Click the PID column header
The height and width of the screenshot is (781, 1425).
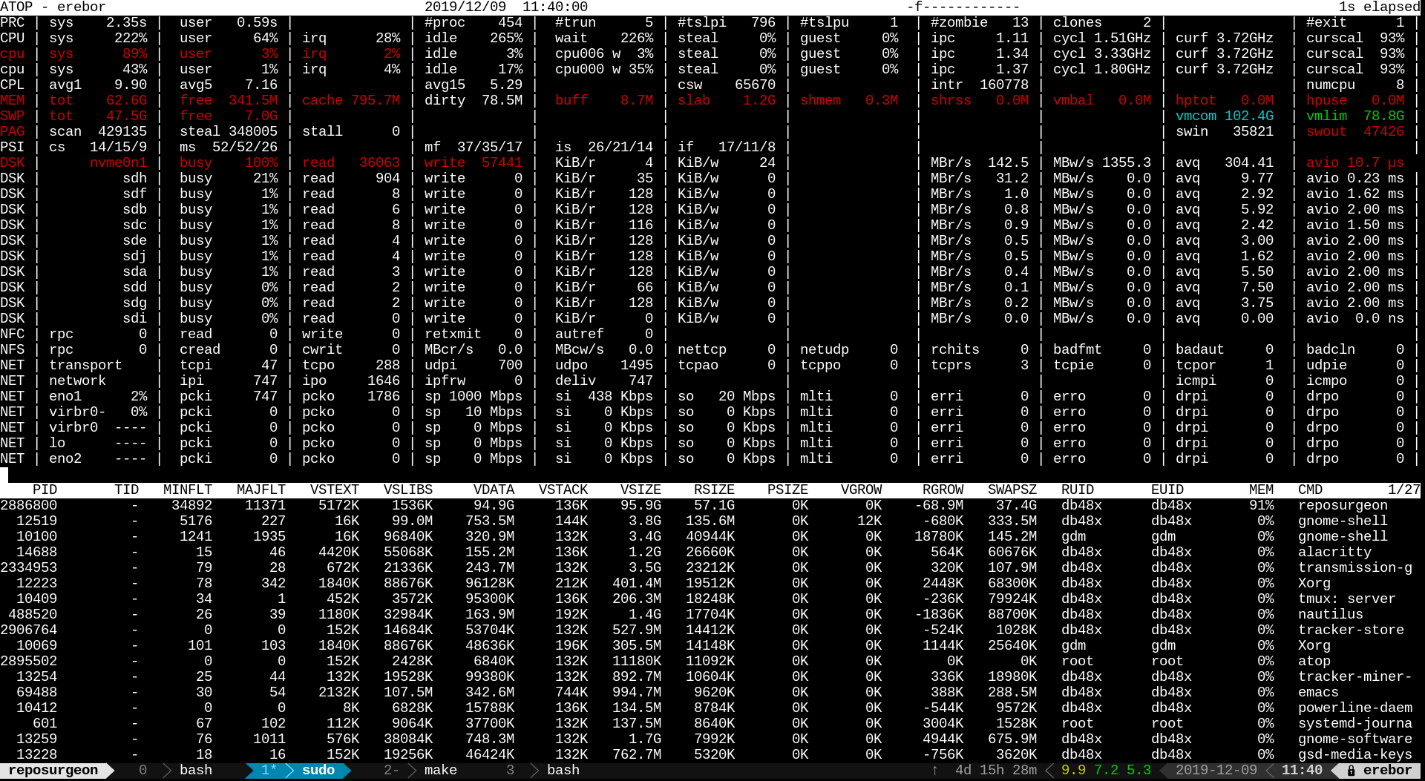click(45, 490)
